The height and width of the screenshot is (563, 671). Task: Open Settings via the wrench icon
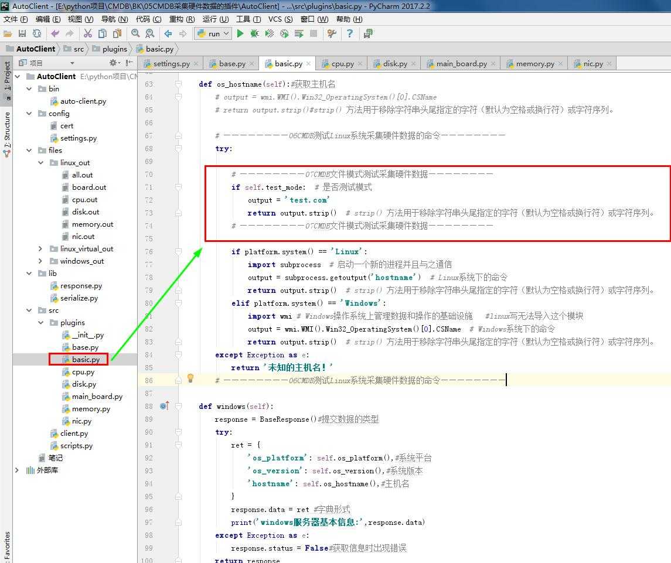332,33
